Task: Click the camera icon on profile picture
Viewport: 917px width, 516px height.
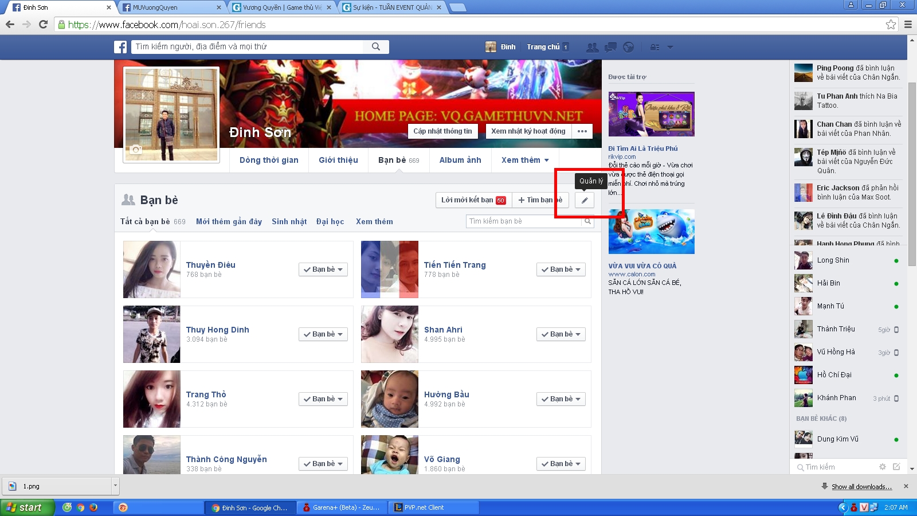Action: point(136,150)
